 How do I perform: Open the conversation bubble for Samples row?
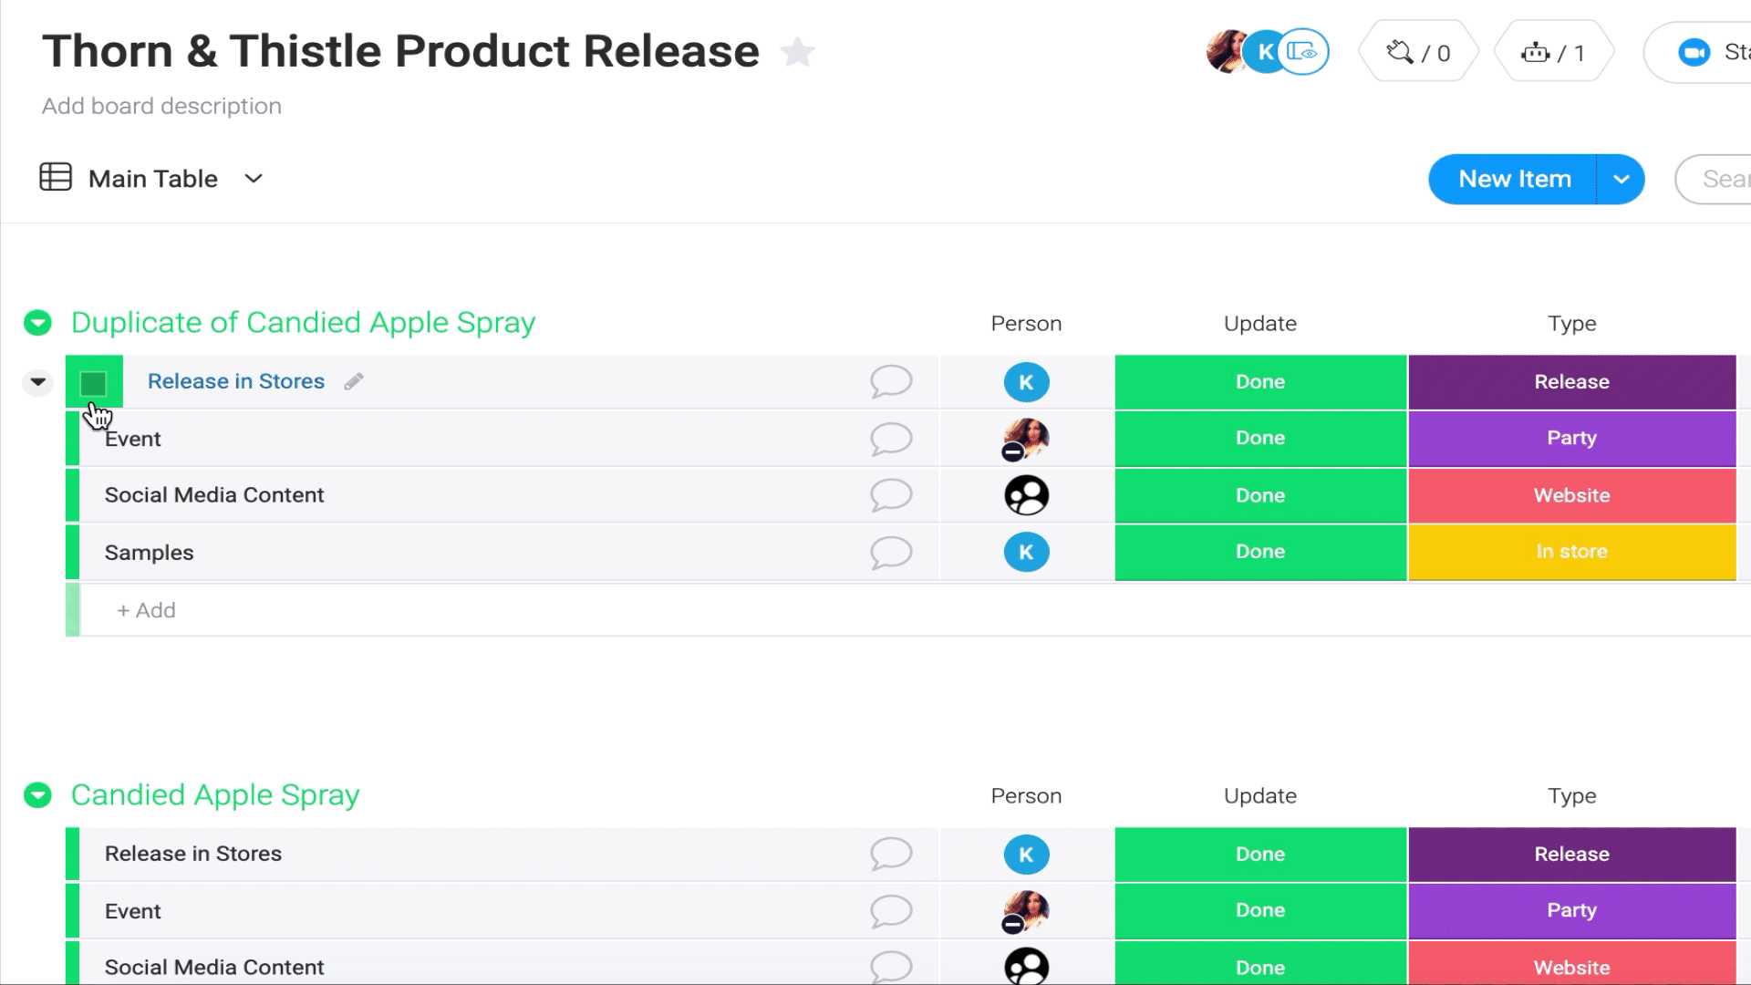point(891,552)
